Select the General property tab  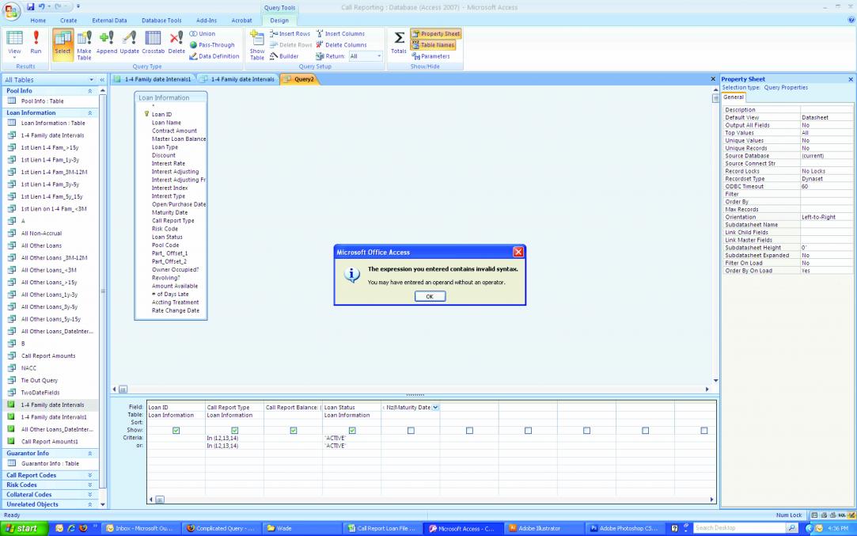point(734,97)
